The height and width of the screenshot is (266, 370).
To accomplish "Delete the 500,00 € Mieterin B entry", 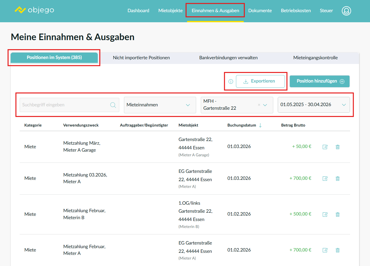I will pos(338,215).
